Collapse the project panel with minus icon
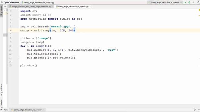The height and width of the screenshot is (112, 200). click(5, 7)
